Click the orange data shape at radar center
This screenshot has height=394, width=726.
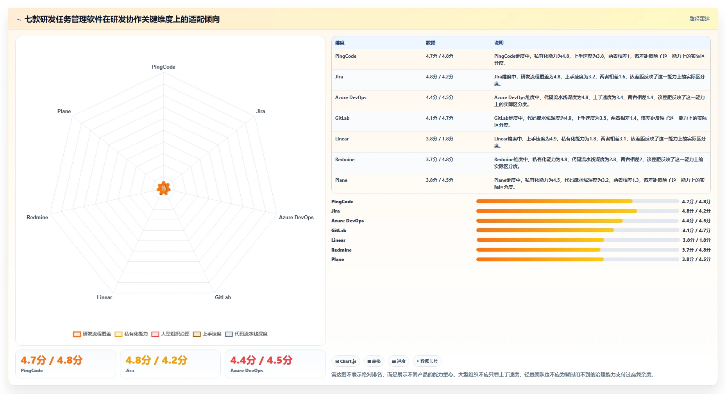163,188
